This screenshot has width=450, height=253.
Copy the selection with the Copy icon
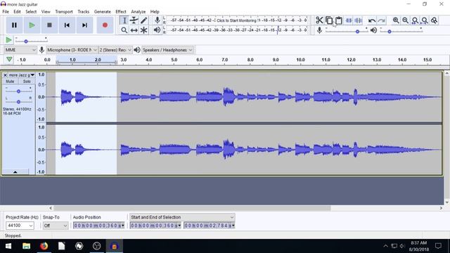(x=329, y=20)
